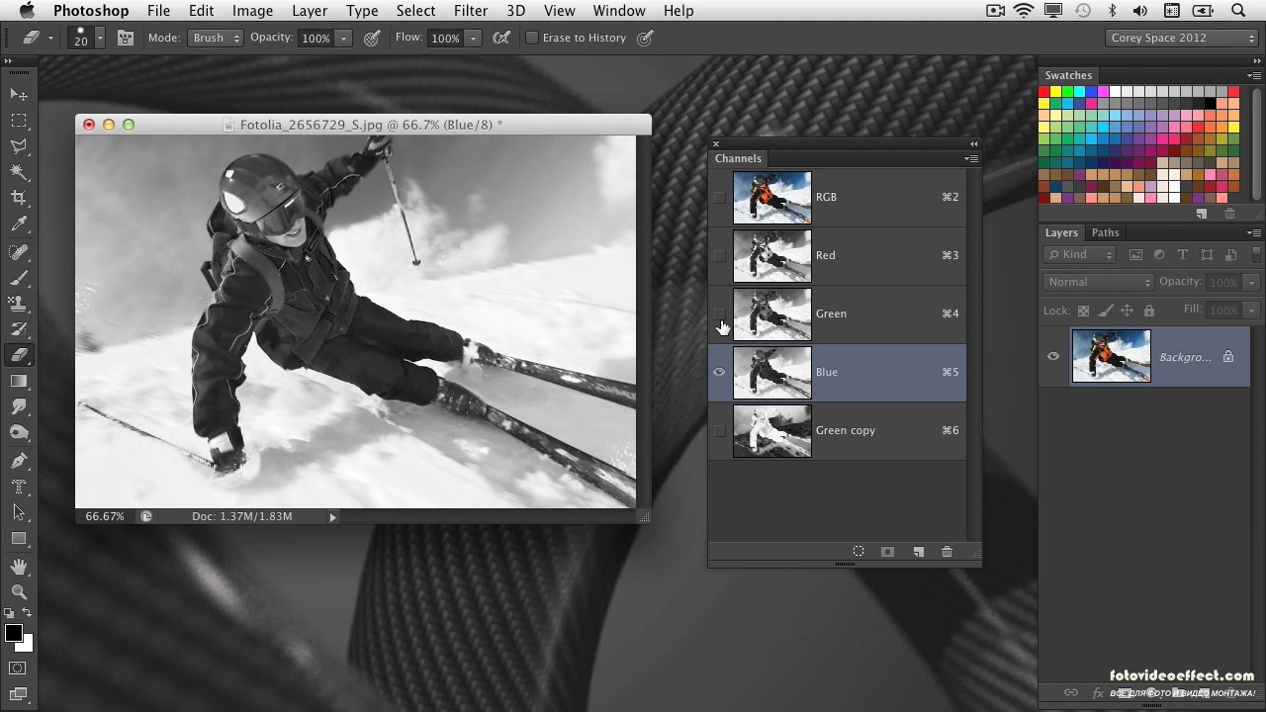
Task: Open eraser Mode dropdown (Brush)
Action: [216, 38]
